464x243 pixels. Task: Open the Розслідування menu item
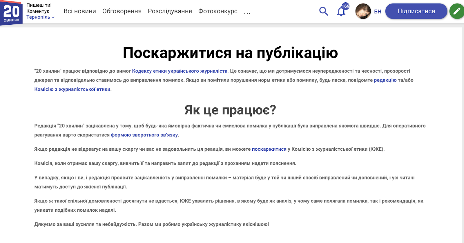tap(170, 11)
